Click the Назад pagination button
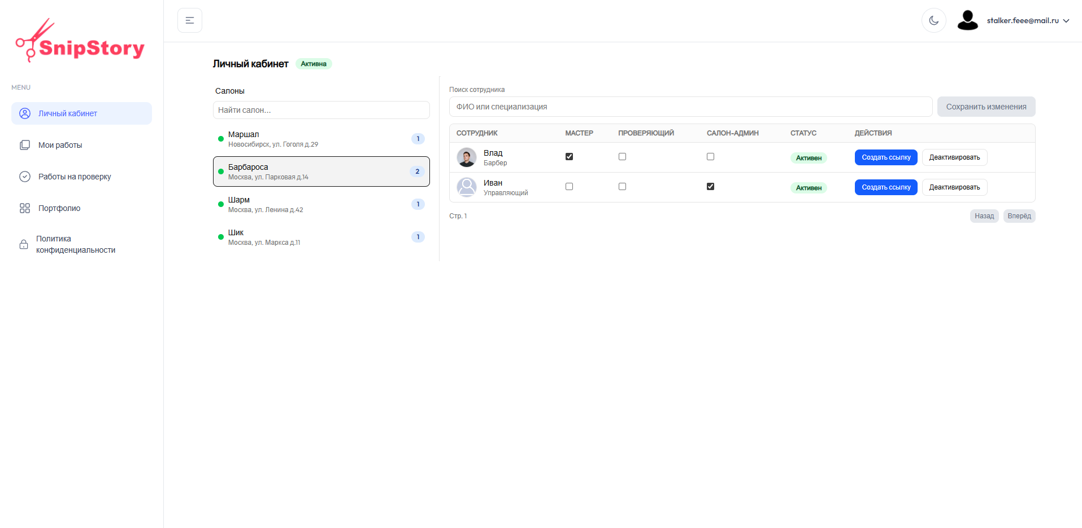1082x528 pixels. click(984, 216)
